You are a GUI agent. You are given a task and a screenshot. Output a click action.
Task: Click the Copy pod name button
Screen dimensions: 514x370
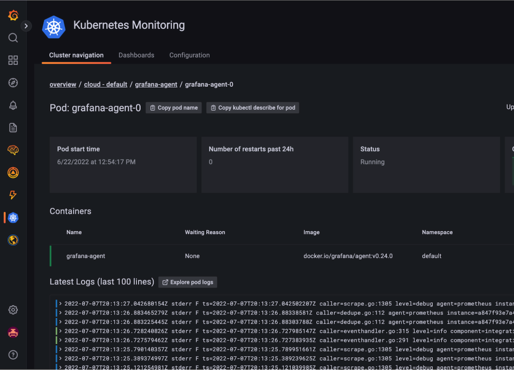173,107
